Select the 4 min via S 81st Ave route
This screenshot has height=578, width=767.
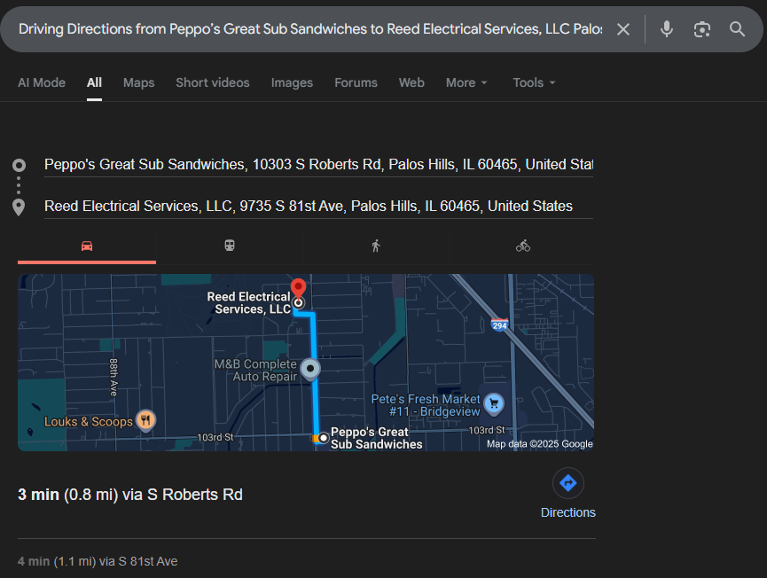point(98,561)
